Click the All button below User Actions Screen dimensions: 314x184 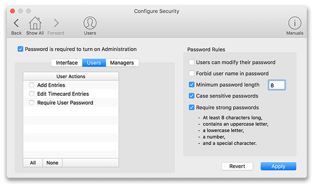(x=33, y=163)
